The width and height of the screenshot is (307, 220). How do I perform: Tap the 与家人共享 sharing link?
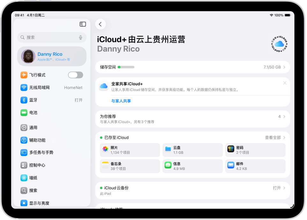tap(121, 100)
